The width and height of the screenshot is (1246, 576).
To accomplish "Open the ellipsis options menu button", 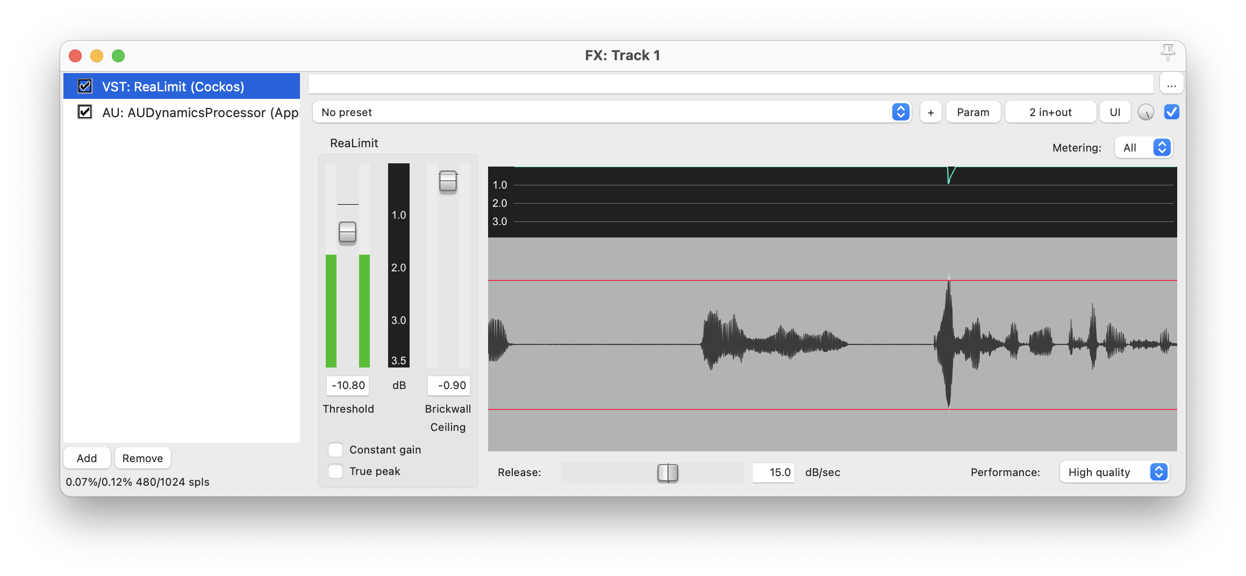I will point(1171,84).
